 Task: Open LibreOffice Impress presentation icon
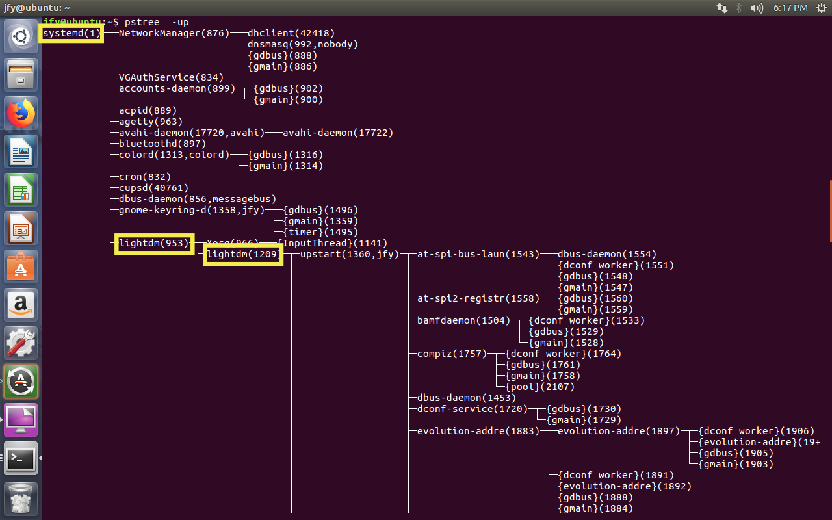click(x=20, y=229)
